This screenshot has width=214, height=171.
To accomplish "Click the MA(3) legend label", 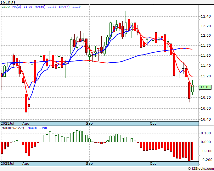I will coord(17,7).
